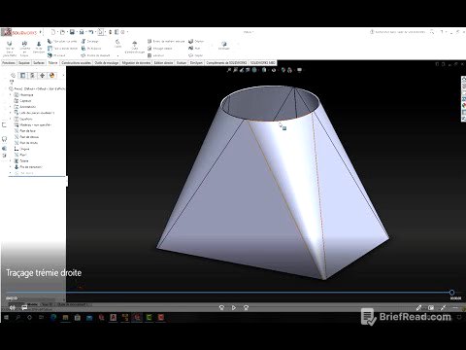Open the Esquisse ribbon tab

tap(24, 63)
